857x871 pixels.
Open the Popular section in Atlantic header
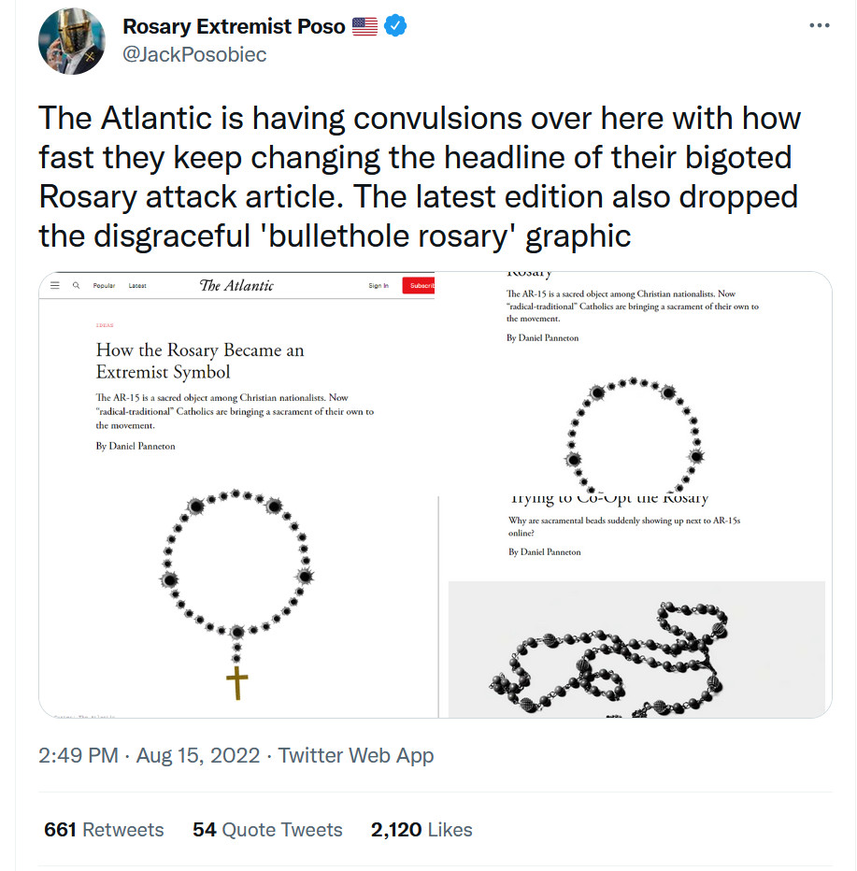coord(104,285)
